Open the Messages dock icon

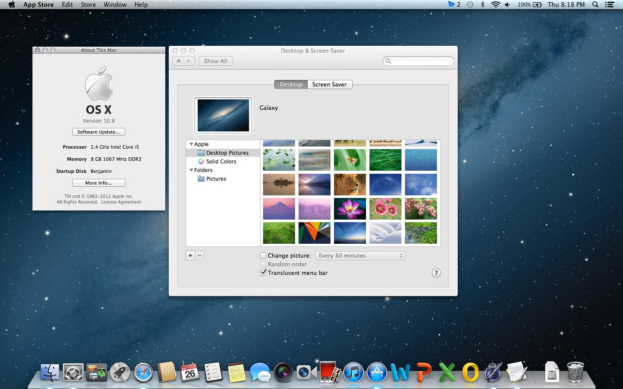(x=260, y=372)
